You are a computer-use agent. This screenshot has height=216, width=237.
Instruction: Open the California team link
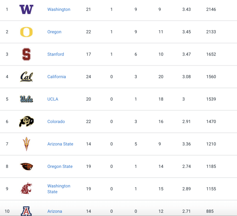[57, 76]
